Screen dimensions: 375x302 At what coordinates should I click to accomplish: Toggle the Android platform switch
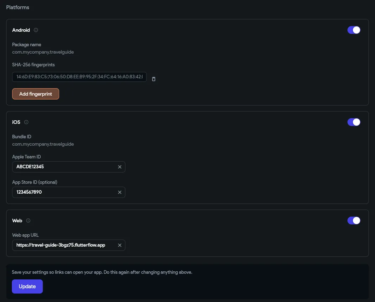[x=354, y=30]
